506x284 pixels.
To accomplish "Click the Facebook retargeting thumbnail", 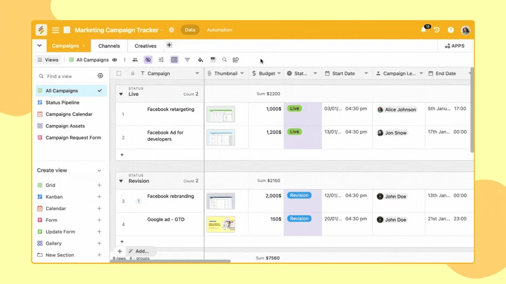I will [x=221, y=114].
